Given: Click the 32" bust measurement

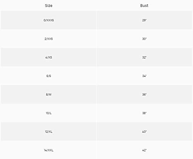Looking at the screenshot, I should [144, 57].
